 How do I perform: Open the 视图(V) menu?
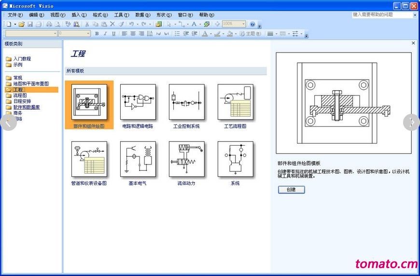[x=58, y=15]
